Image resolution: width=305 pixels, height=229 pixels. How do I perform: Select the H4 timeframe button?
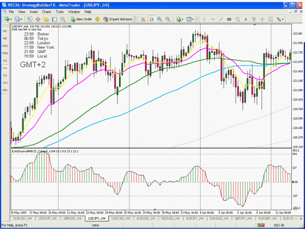[5, 68]
